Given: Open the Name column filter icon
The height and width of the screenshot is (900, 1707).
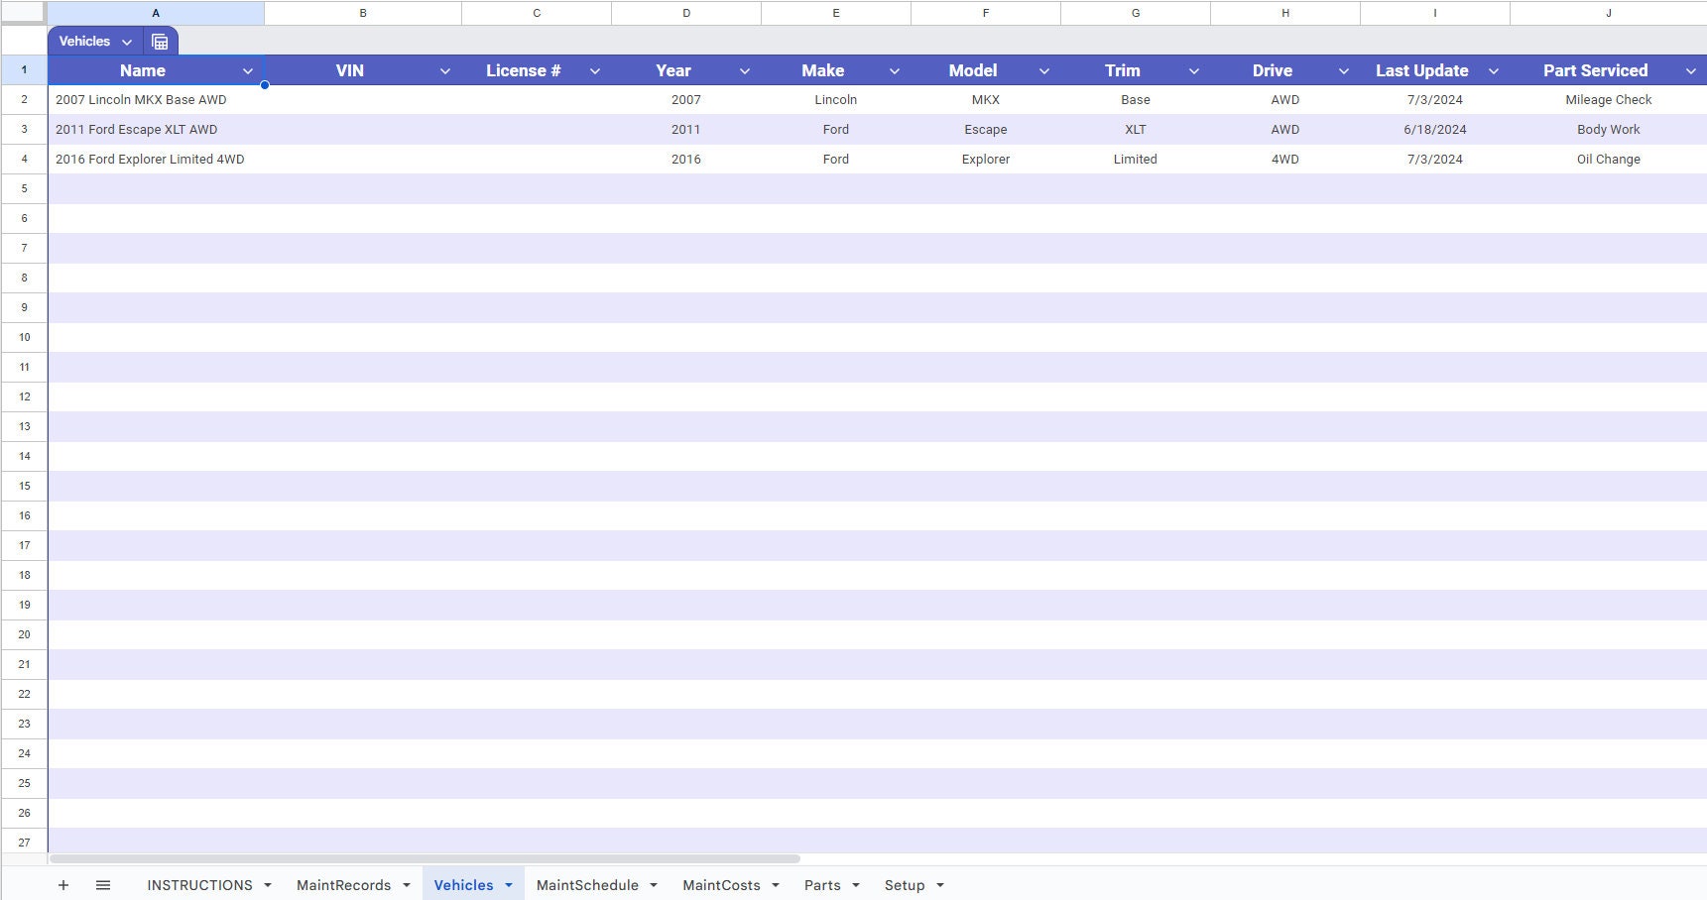Looking at the screenshot, I should pos(248,70).
